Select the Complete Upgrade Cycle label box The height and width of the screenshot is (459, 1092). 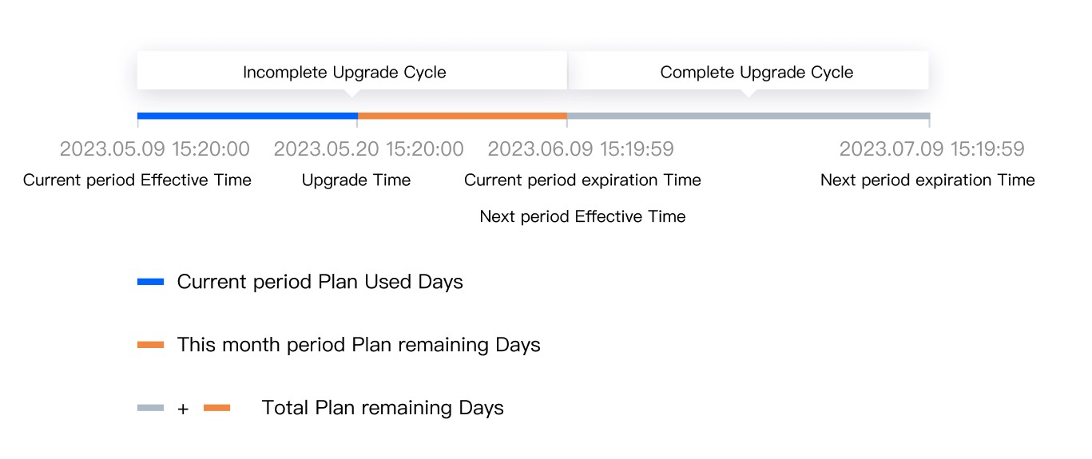756,73
